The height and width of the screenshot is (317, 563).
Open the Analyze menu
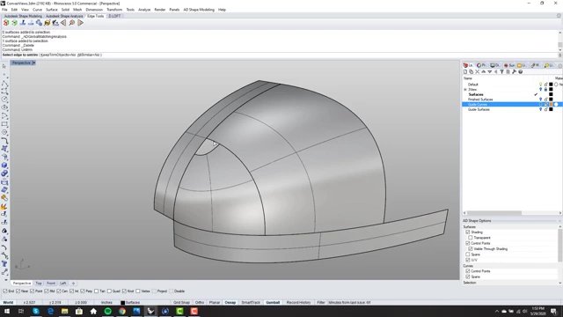pos(144,10)
